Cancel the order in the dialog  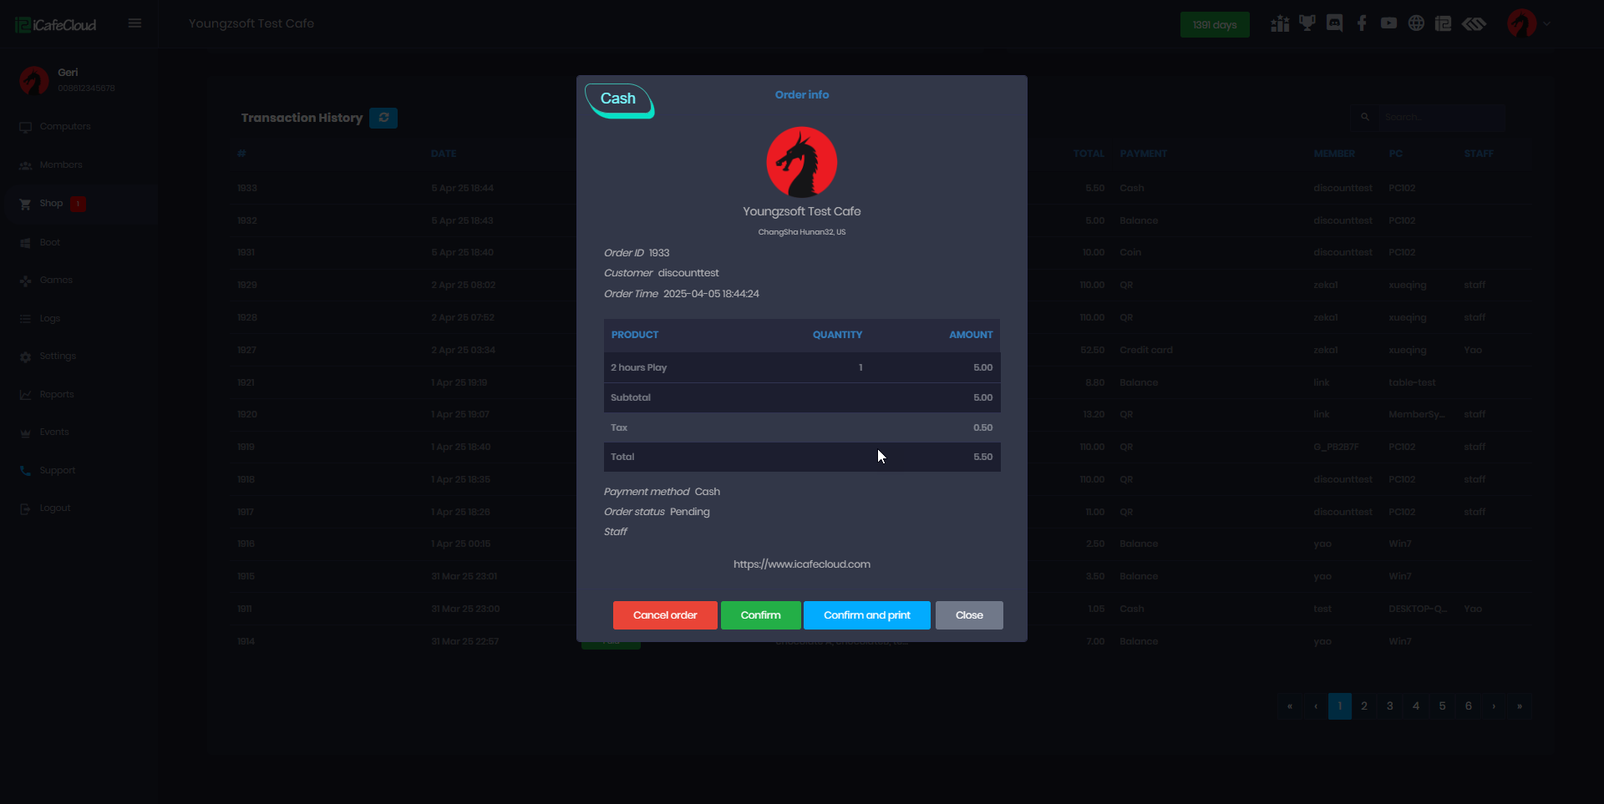click(665, 615)
